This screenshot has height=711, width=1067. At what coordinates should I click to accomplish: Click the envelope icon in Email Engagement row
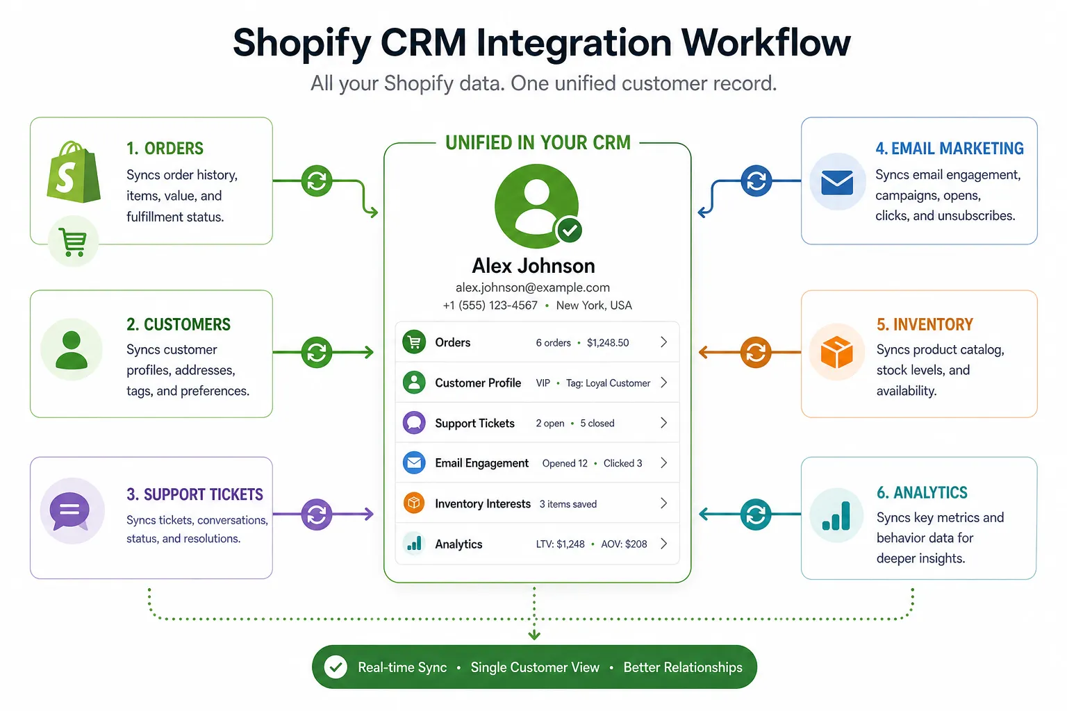(x=414, y=462)
